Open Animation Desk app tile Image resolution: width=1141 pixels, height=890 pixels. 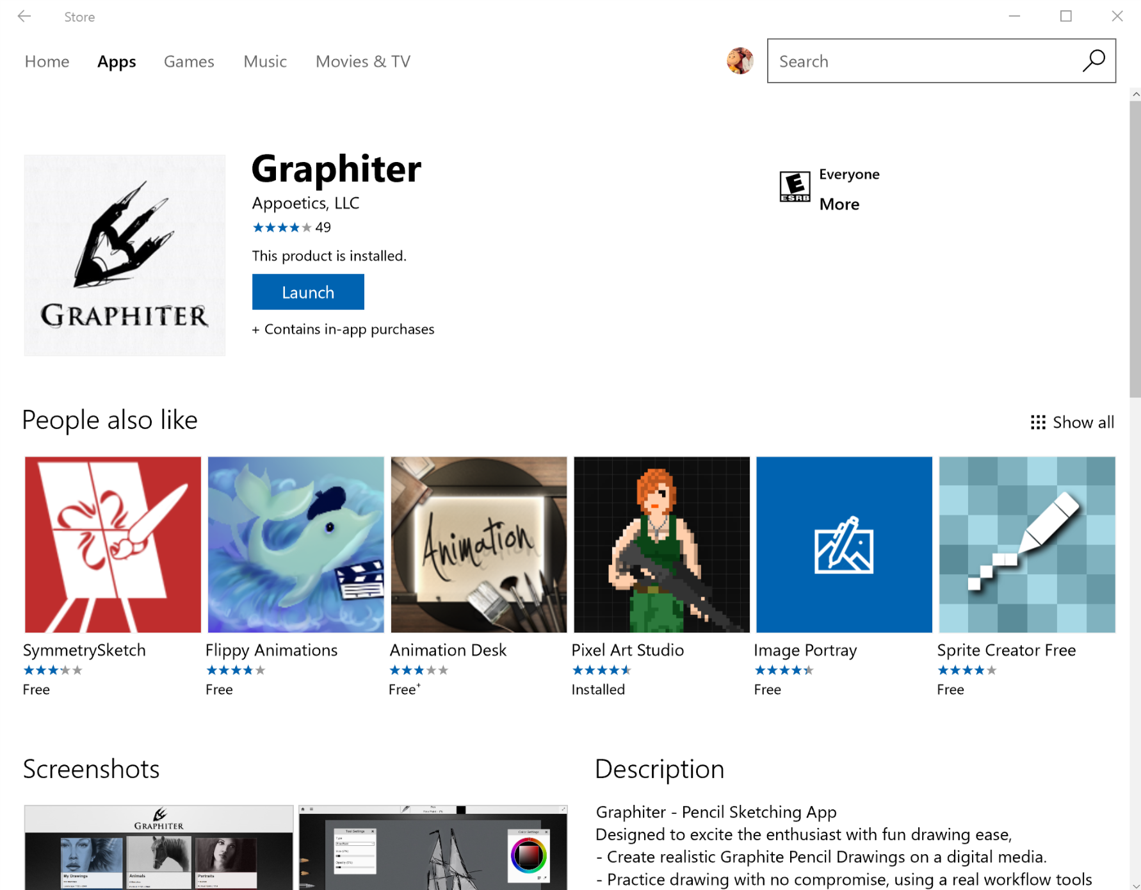click(479, 544)
